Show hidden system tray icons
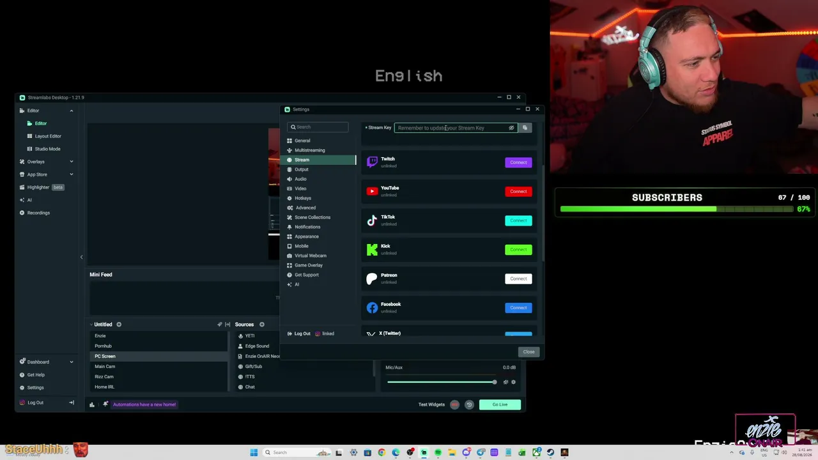 732,452
